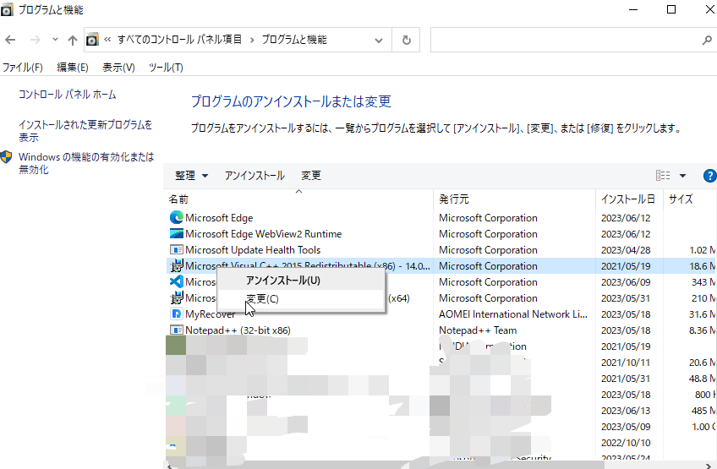Open the help question mark icon
717x469 pixels.
click(x=710, y=176)
